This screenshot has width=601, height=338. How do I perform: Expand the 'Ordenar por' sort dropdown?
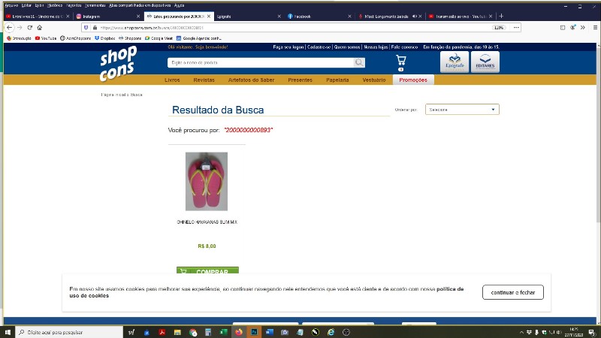[x=462, y=110]
